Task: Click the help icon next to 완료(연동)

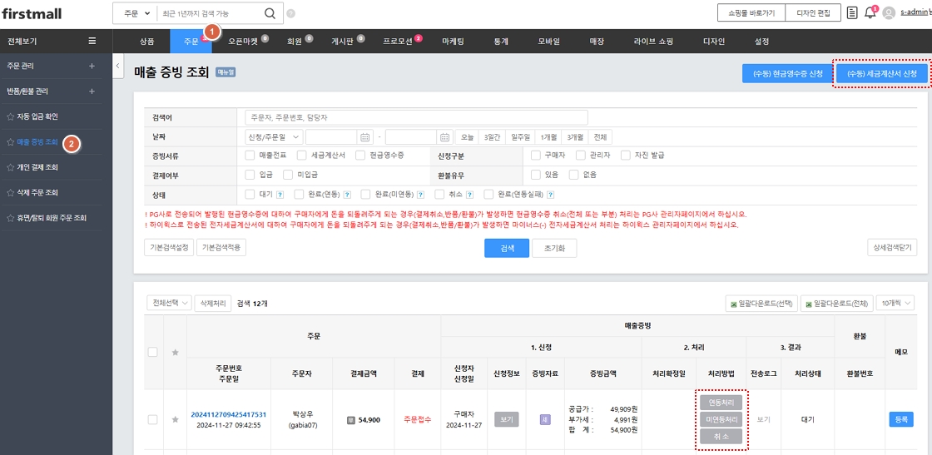Action: coord(346,195)
